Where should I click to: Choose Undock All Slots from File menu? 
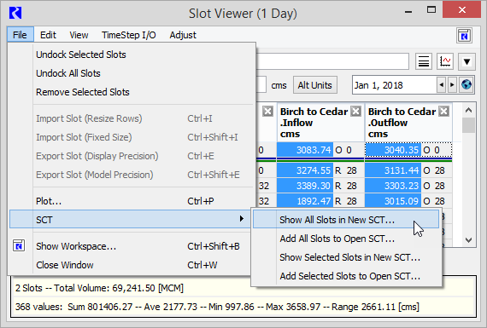point(68,73)
